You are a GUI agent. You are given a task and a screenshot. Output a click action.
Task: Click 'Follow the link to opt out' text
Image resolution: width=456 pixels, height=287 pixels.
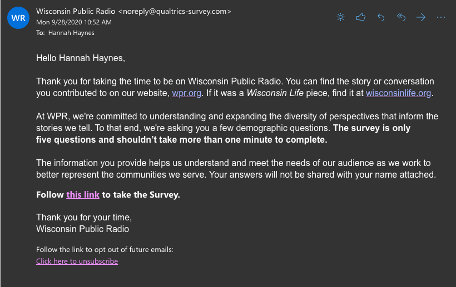pos(105,249)
